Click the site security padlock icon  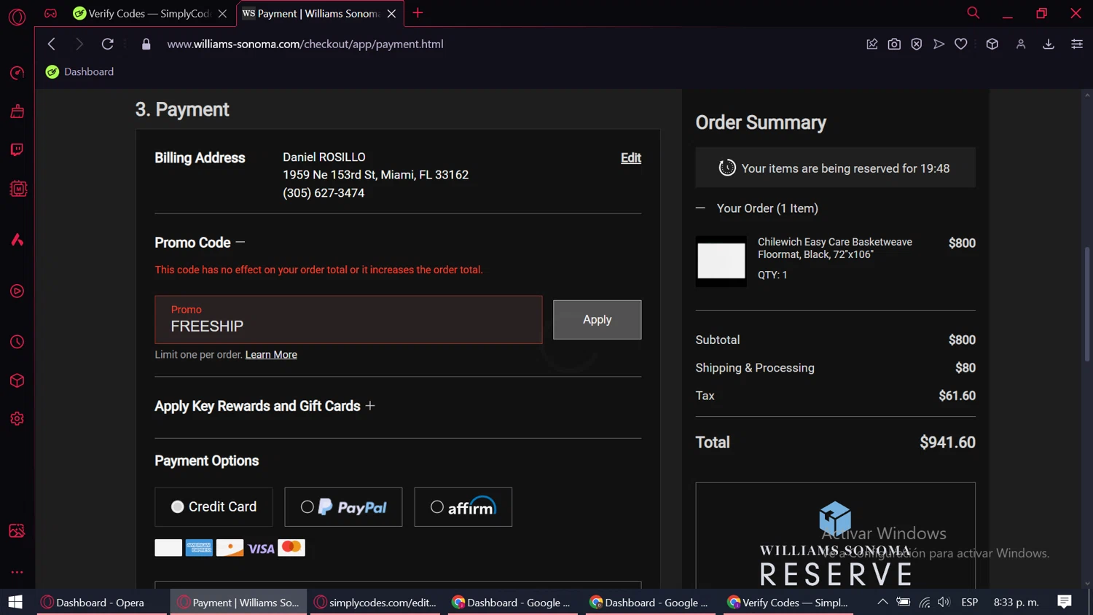(x=146, y=44)
